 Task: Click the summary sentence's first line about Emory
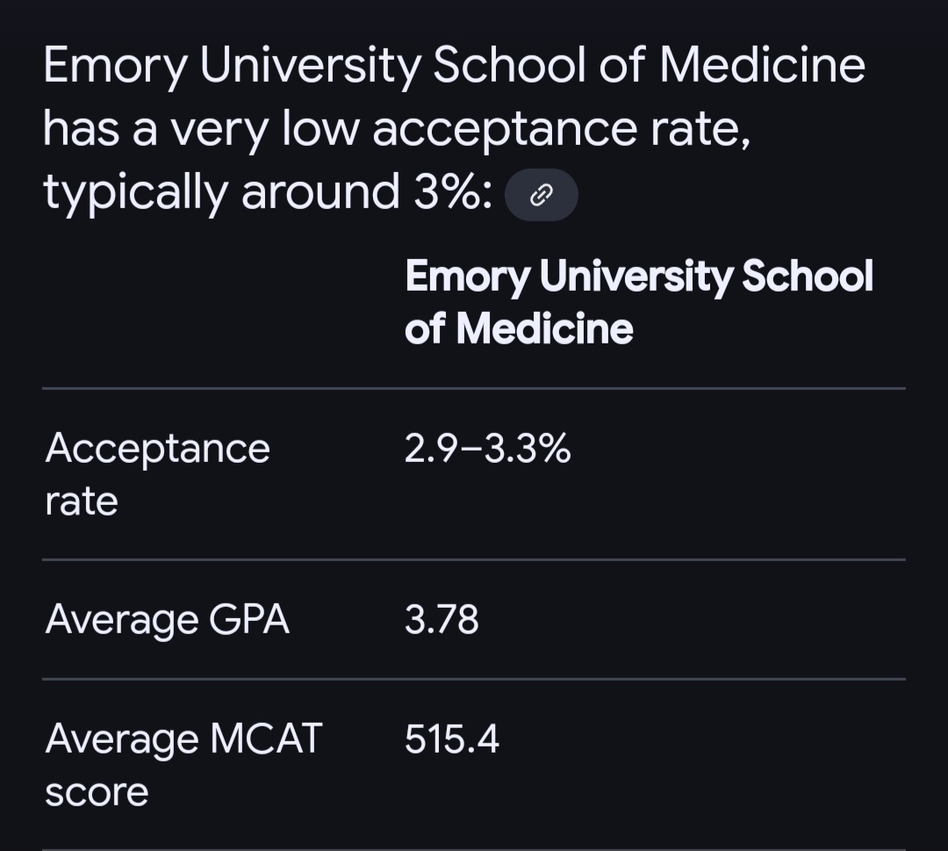tap(454, 66)
